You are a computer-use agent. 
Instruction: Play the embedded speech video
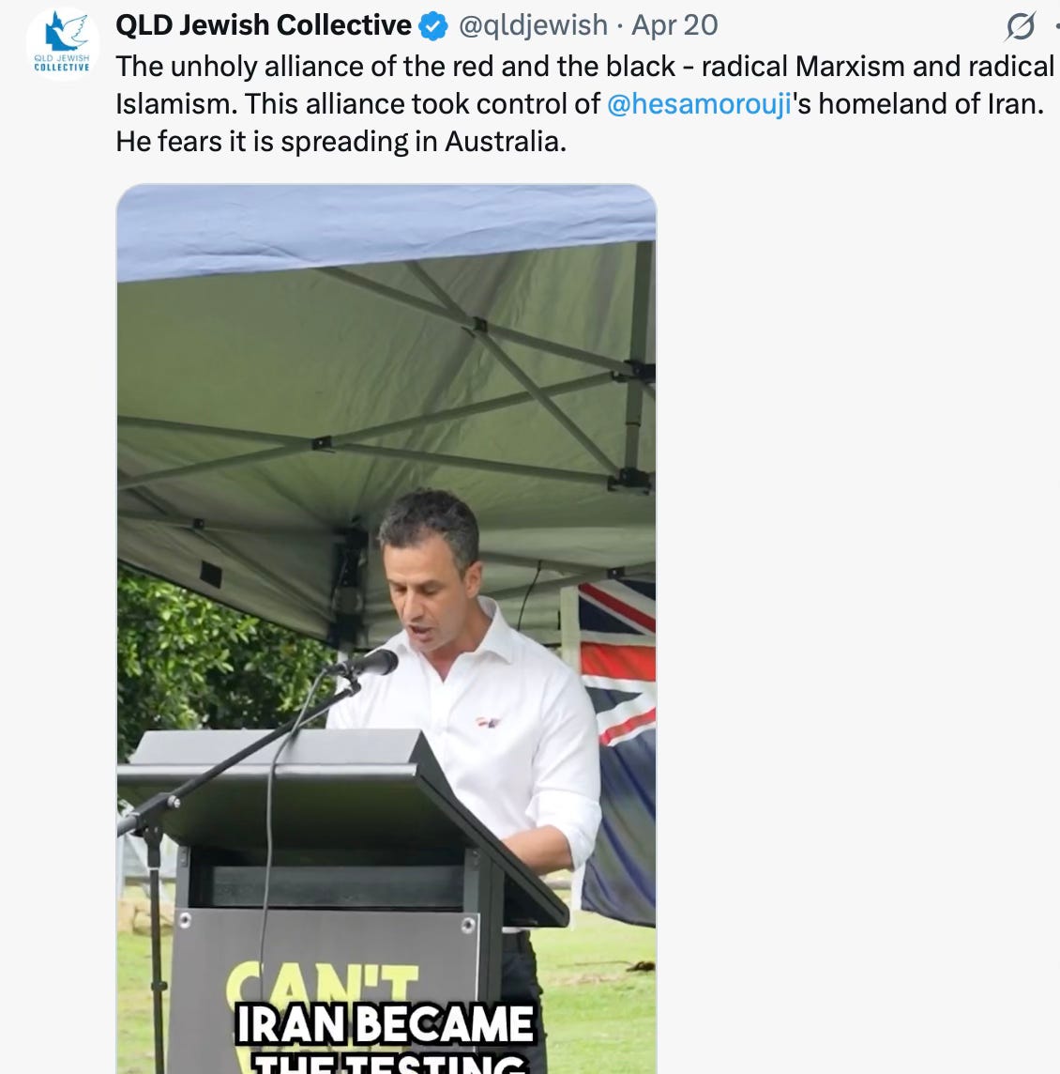point(386,629)
